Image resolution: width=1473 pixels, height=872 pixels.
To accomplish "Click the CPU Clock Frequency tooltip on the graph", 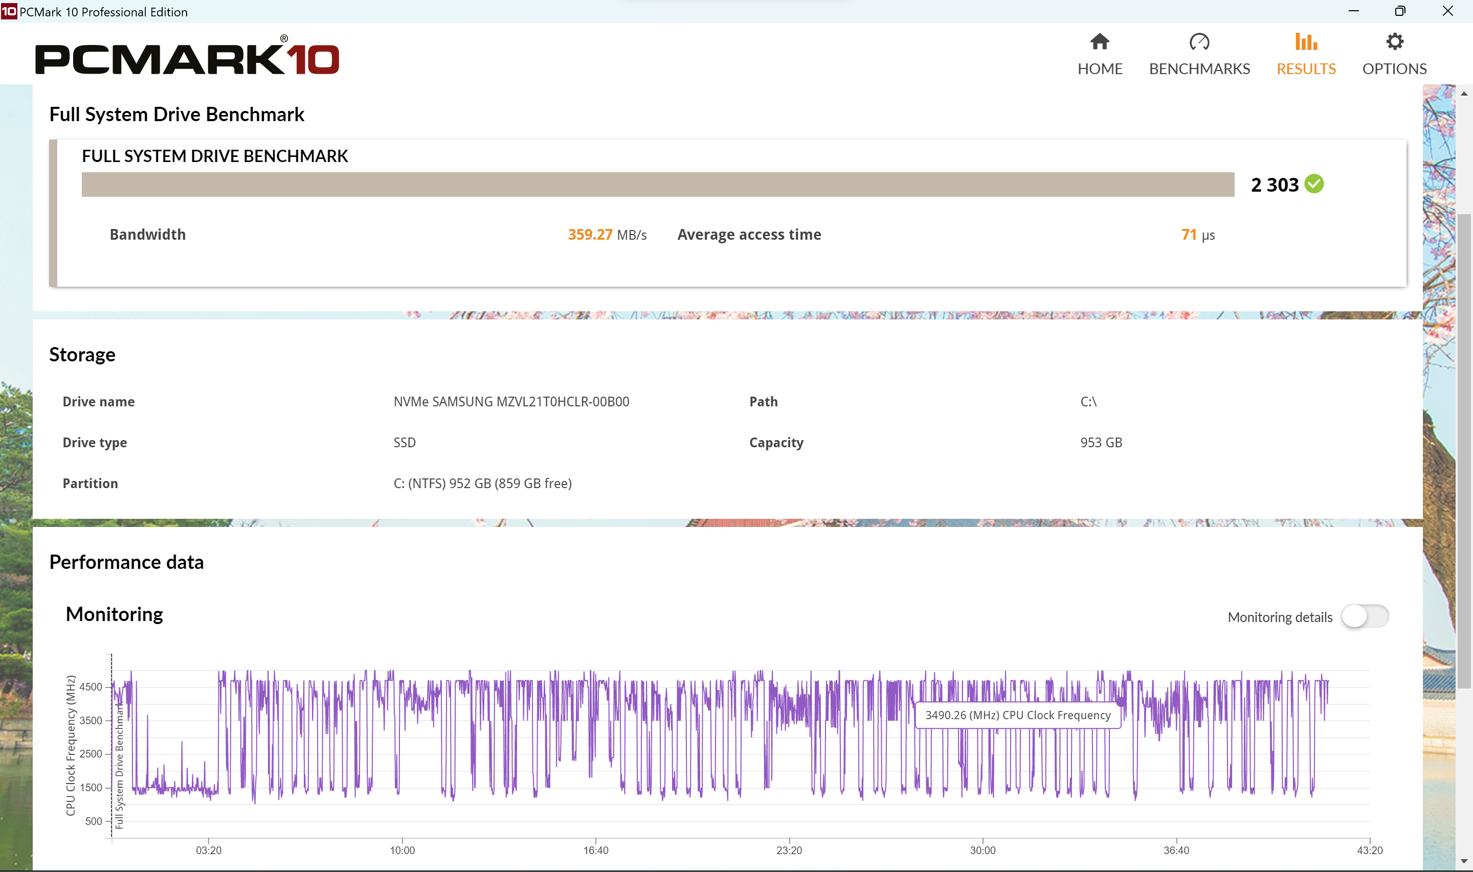I will (x=1017, y=715).
